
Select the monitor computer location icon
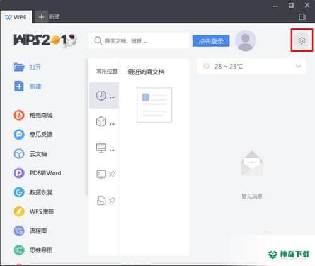pos(101,148)
